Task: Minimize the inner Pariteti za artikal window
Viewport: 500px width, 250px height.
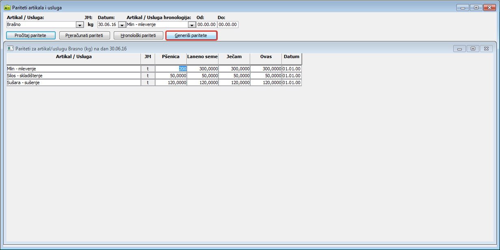Action: point(459,49)
